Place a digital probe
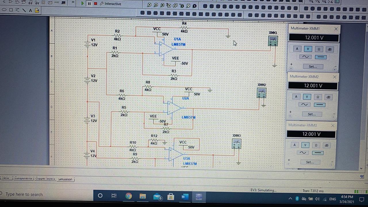 tap(188, 5)
